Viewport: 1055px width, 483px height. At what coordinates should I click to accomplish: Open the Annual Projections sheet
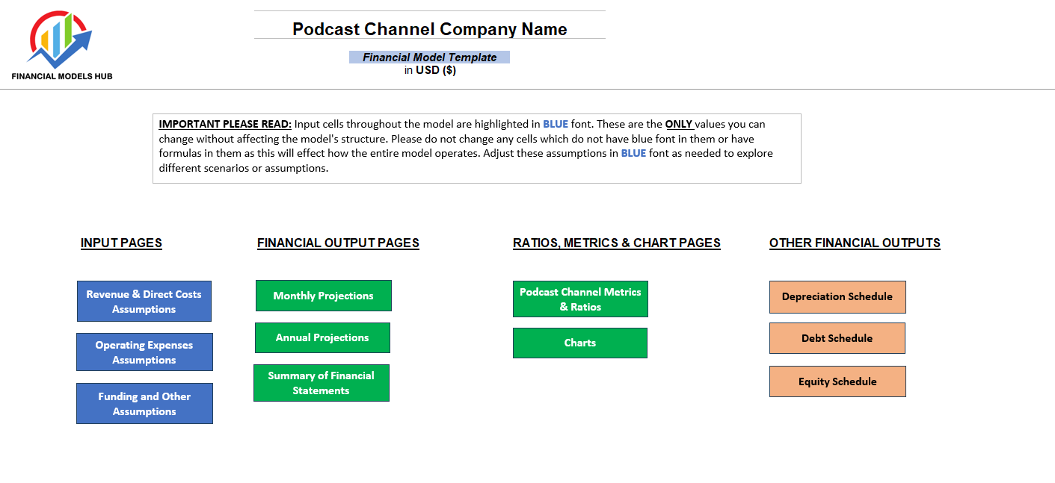322,337
